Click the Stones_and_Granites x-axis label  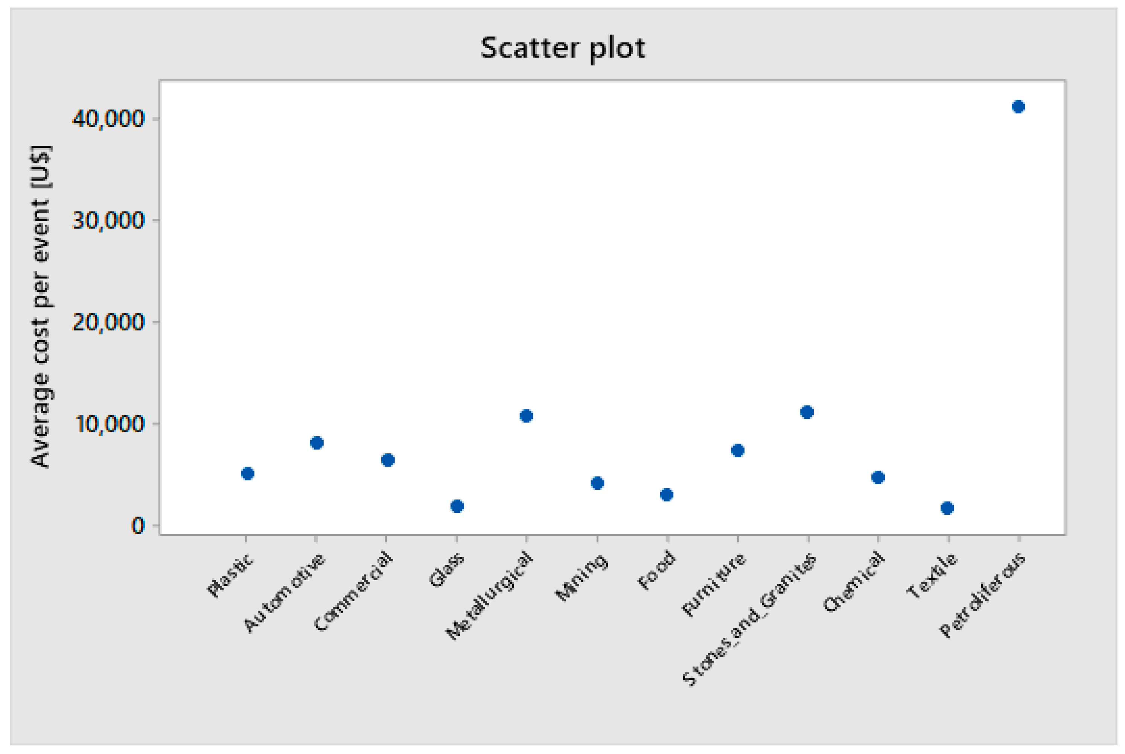pyautogui.click(x=749, y=619)
